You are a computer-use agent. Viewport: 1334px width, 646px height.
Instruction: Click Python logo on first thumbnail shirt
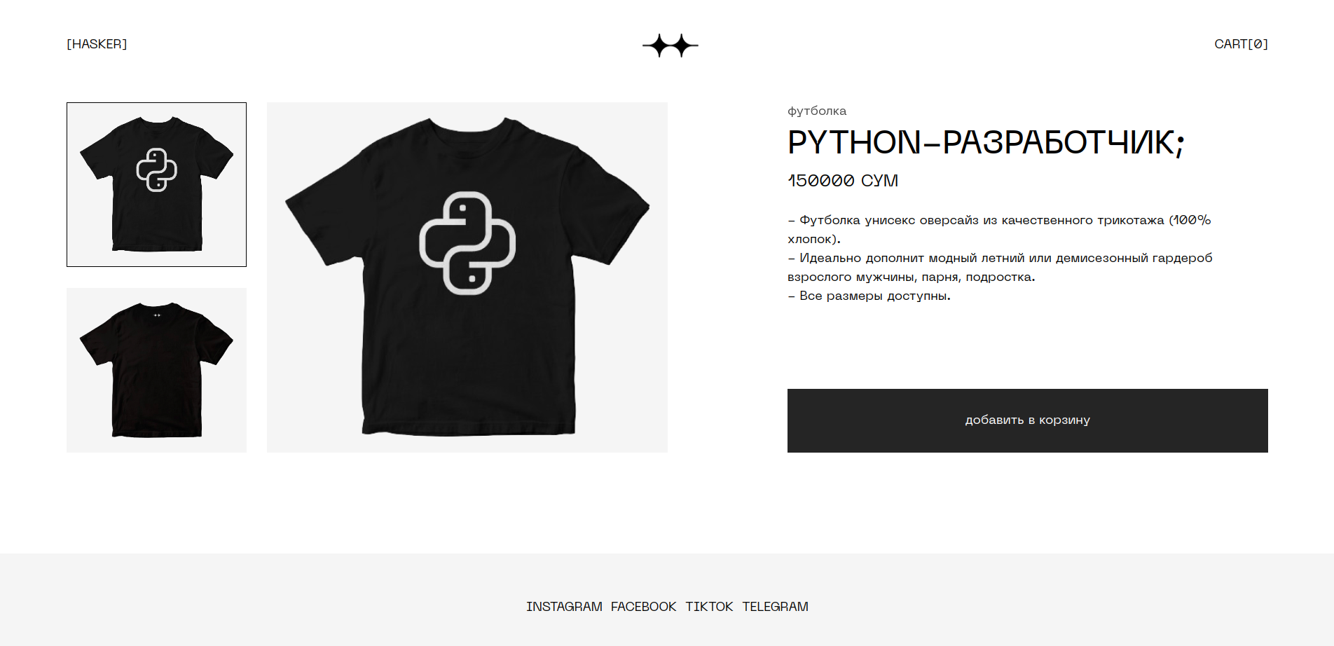click(x=156, y=170)
